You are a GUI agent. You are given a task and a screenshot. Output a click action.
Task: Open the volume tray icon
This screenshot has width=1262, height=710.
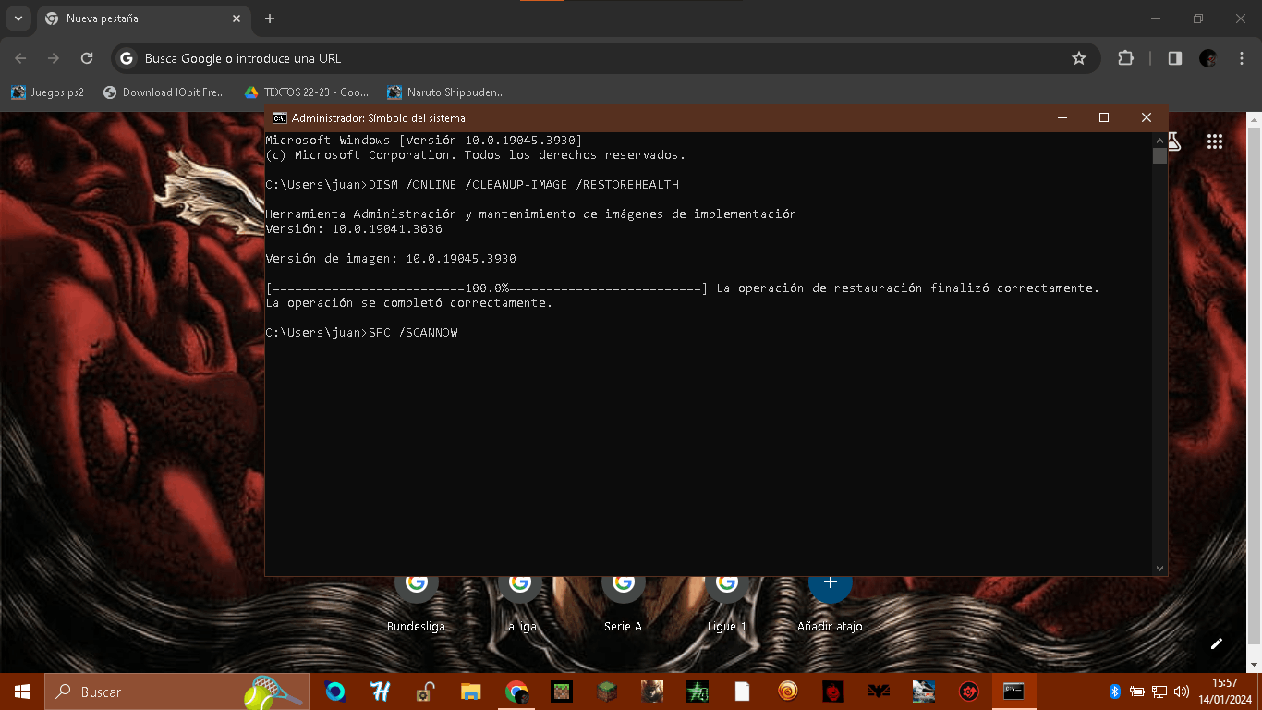click(1182, 692)
